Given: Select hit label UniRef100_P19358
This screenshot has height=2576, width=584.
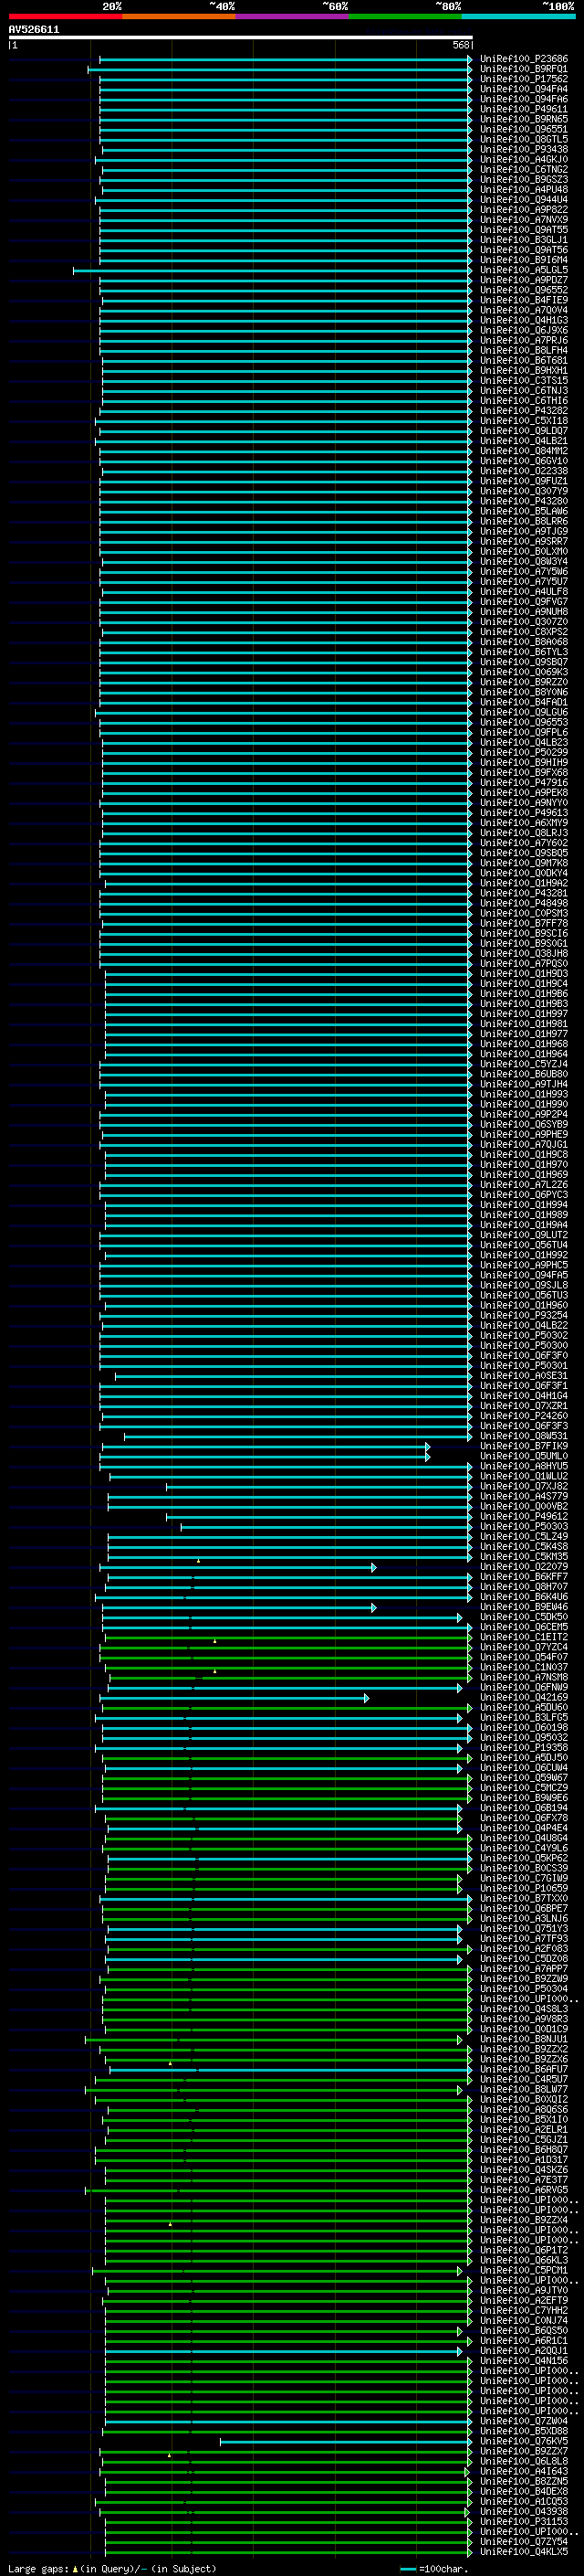Looking at the screenshot, I should point(524,1748).
